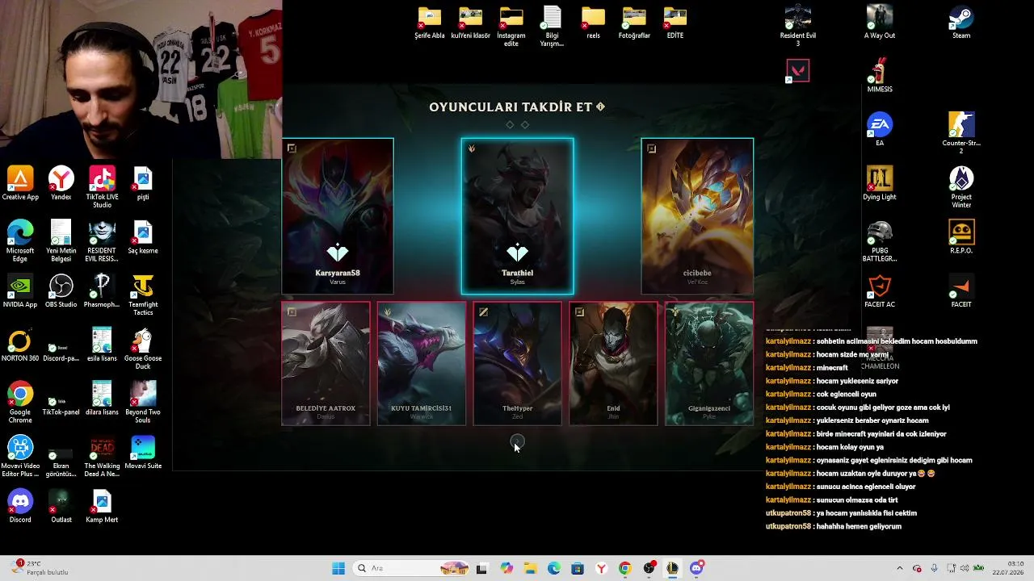Select the Beyond Two Souls shortcut
Screen dimensions: 1034x581
pos(143,403)
